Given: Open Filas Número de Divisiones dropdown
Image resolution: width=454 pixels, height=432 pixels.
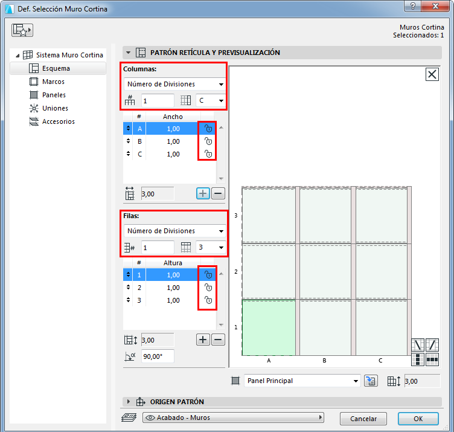Looking at the screenshot, I should tap(174, 231).
